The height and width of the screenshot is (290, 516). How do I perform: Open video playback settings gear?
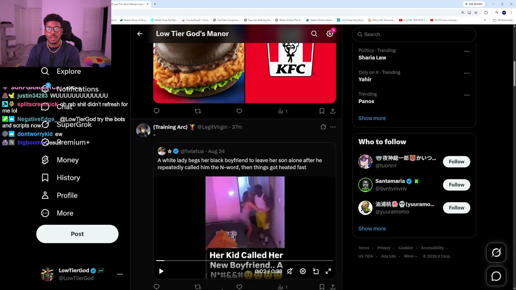(x=303, y=271)
